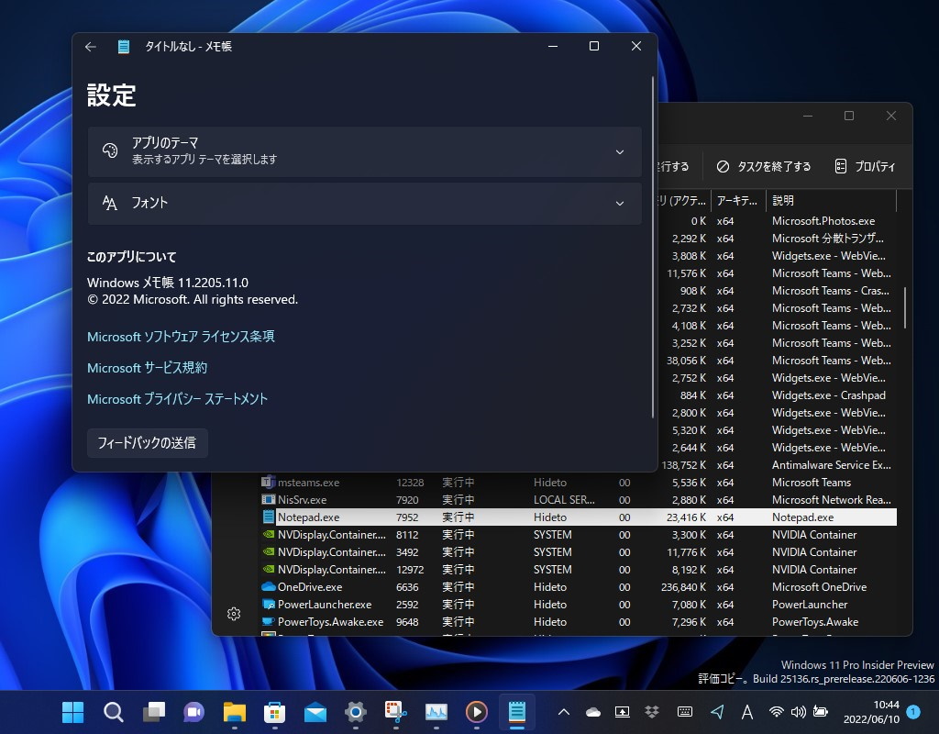
Task: Expand the アプリのテーマ section
Action: pyautogui.click(x=364, y=152)
